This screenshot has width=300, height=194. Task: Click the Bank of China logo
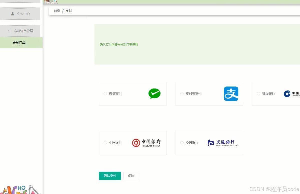(146, 143)
